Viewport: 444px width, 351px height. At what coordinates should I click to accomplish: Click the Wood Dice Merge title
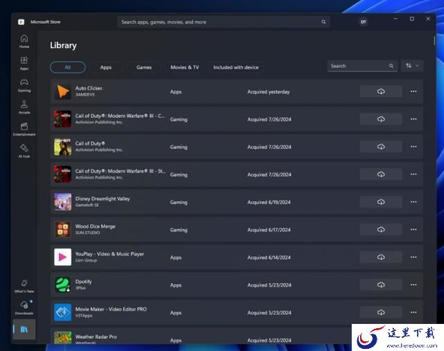point(95,226)
